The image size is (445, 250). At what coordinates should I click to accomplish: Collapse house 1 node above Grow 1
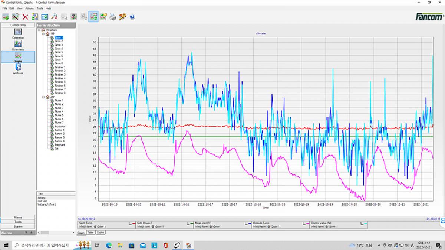pos(43,34)
